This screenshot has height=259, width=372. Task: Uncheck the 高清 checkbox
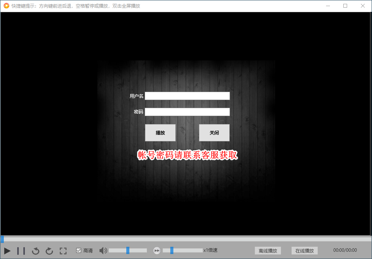pos(78,251)
